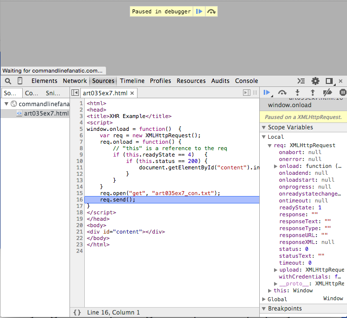The height and width of the screenshot is (318, 347).
Task: Click the req.open line of code
Action: pos(160,193)
